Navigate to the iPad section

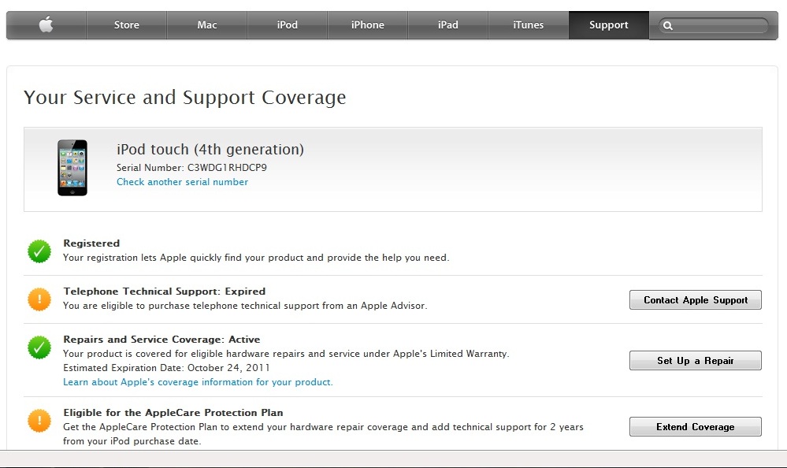tap(448, 25)
